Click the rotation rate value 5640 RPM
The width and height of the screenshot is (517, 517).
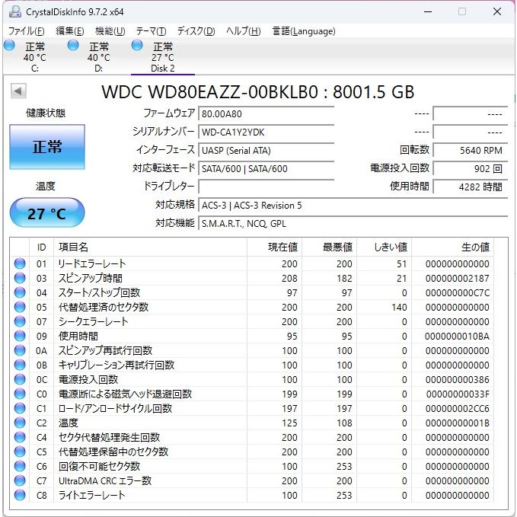(471, 150)
